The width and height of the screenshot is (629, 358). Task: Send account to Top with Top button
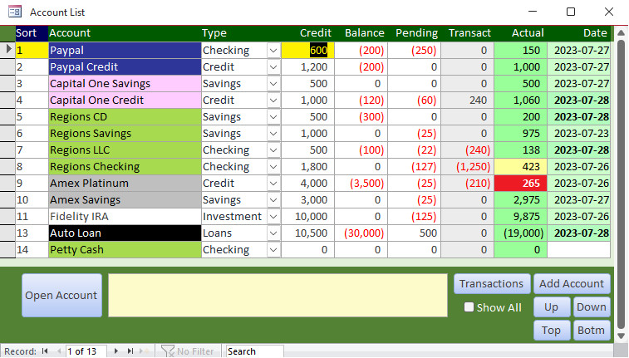(552, 331)
